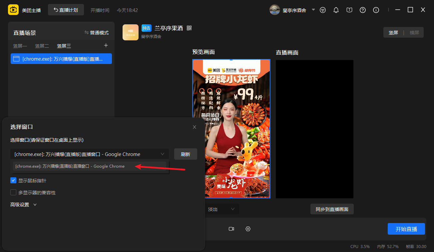Open the window selection combo box

click(x=90, y=154)
